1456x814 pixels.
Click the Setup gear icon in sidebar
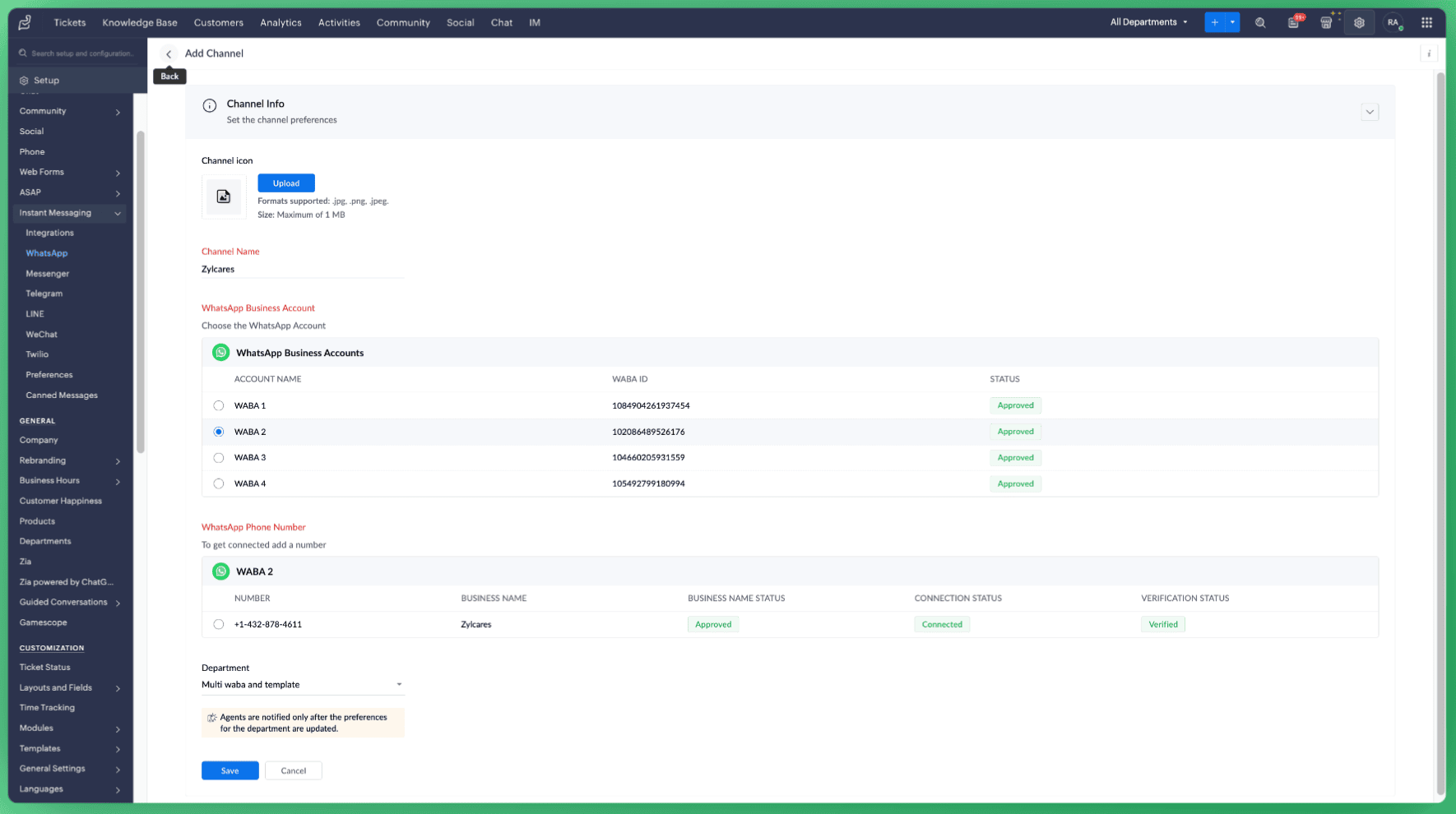24,81
